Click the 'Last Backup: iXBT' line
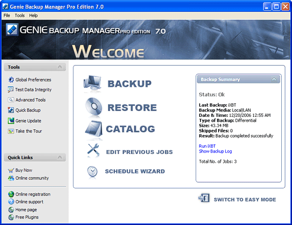292x225 pixels. pos(218,105)
